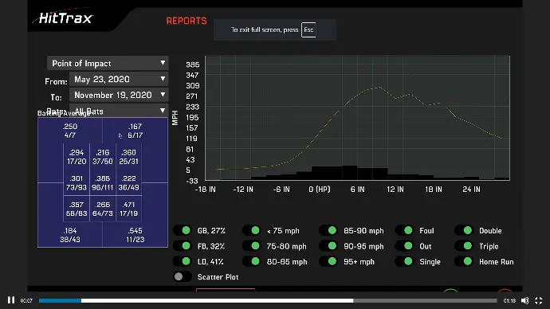Click the 0 (HP) axis label
The image size is (550, 309).
click(319, 190)
